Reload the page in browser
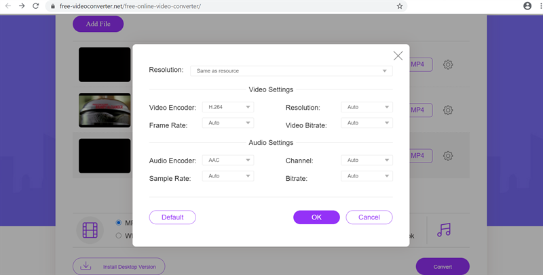This screenshot has width=543, height=275. (x=35, y=6)
